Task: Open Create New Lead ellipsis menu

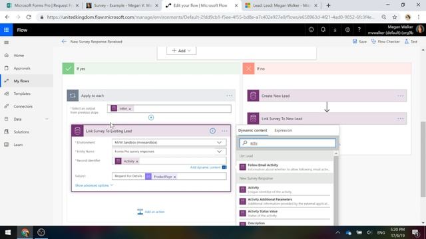Action: coord(400,96)
